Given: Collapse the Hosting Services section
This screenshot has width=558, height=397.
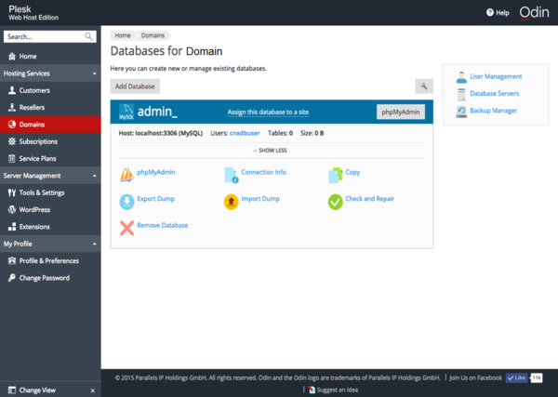Looking at the screenshot, I should tap(94, 73).
